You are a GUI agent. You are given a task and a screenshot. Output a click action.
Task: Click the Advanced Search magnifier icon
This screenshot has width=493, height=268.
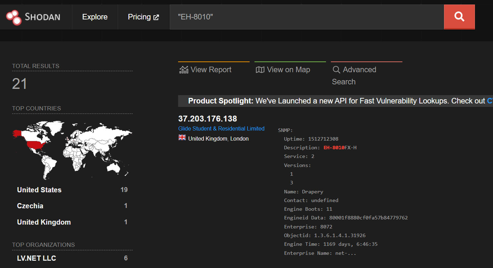(x=336, y=70)
